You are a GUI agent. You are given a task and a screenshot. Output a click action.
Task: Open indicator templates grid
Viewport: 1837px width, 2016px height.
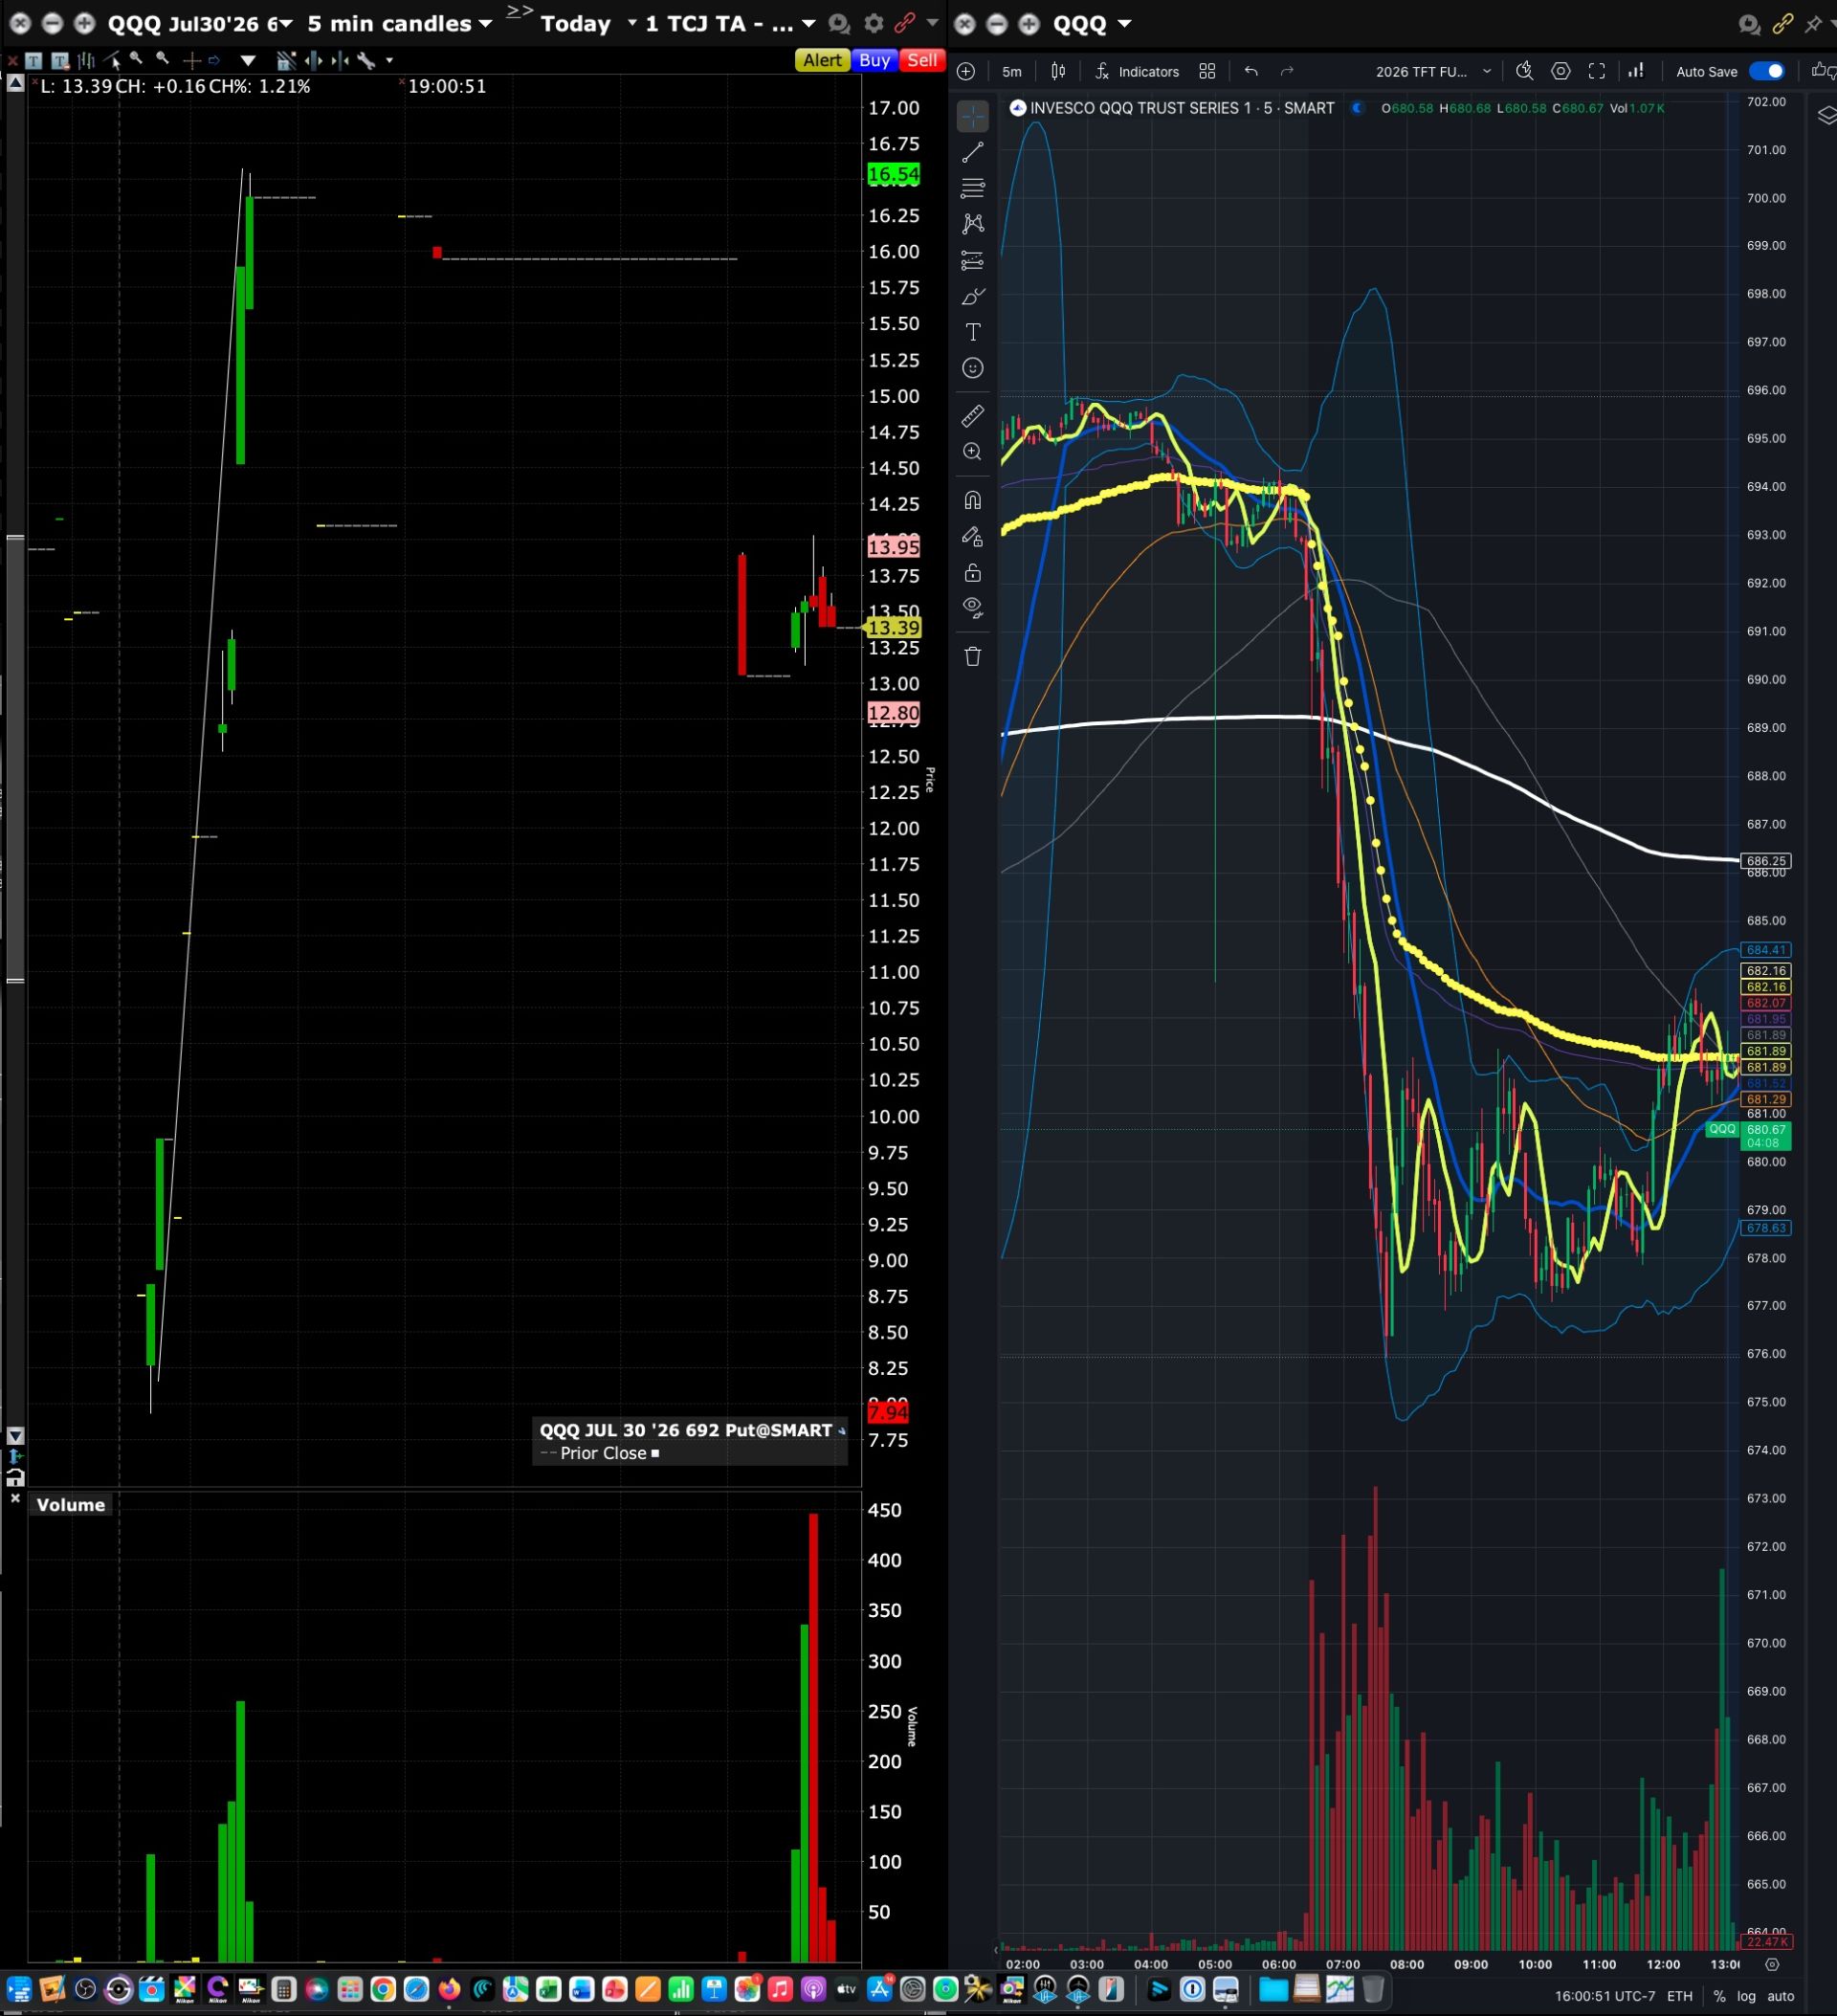pos(1207,71)
